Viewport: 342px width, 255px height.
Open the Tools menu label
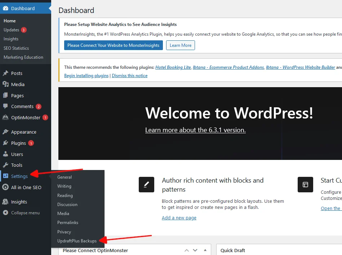17,165
